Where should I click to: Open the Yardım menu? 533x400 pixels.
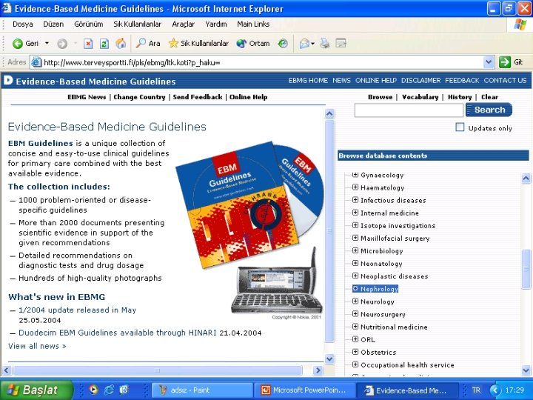click(216, 24)
